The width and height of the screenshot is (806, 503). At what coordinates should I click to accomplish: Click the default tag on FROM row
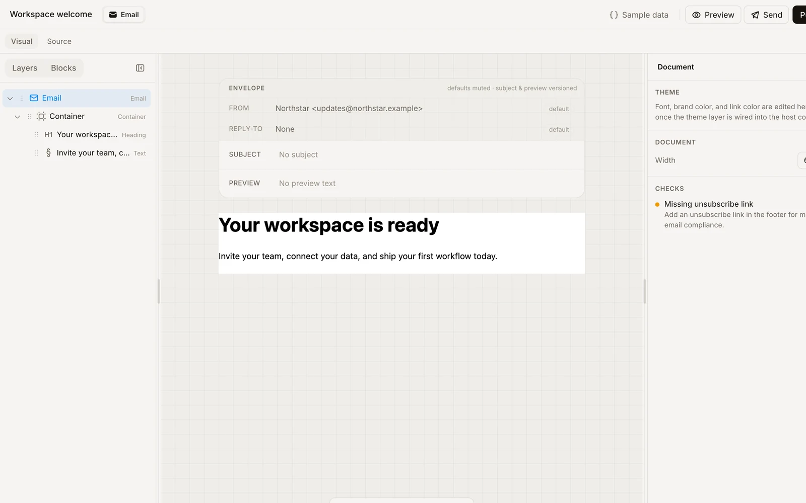559,109
